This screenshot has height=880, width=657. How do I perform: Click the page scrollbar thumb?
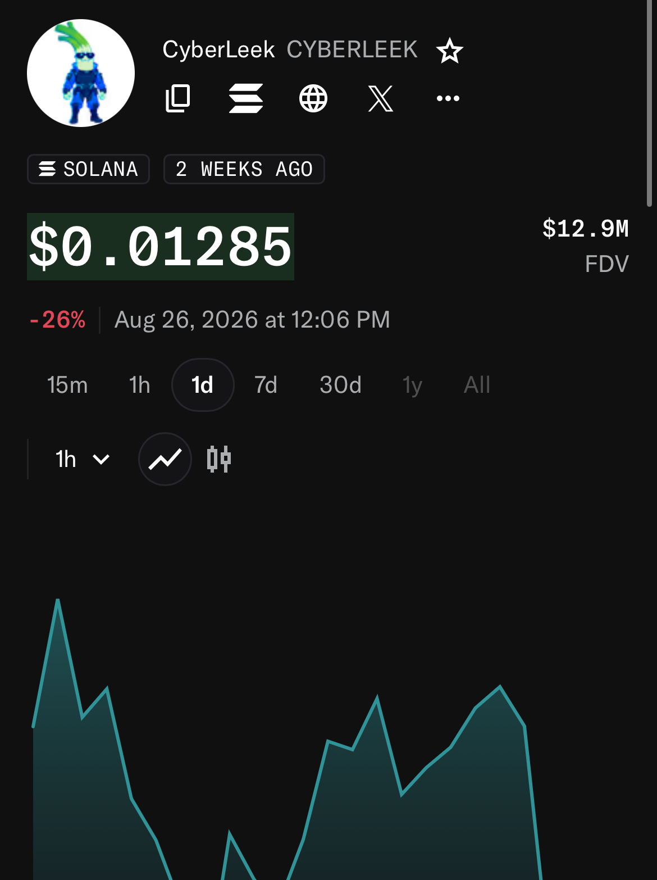(649, 103)
